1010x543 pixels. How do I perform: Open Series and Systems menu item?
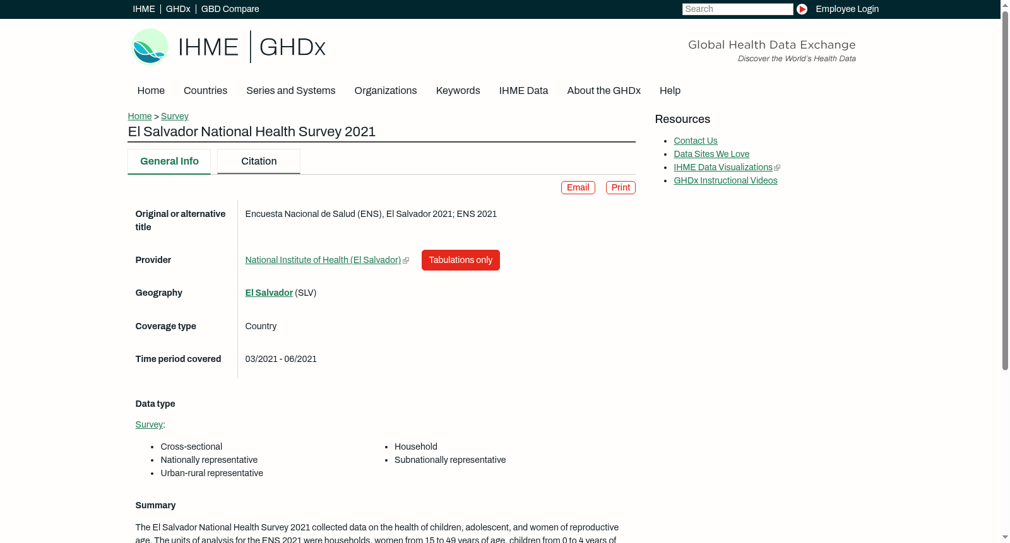pos(290,91)
